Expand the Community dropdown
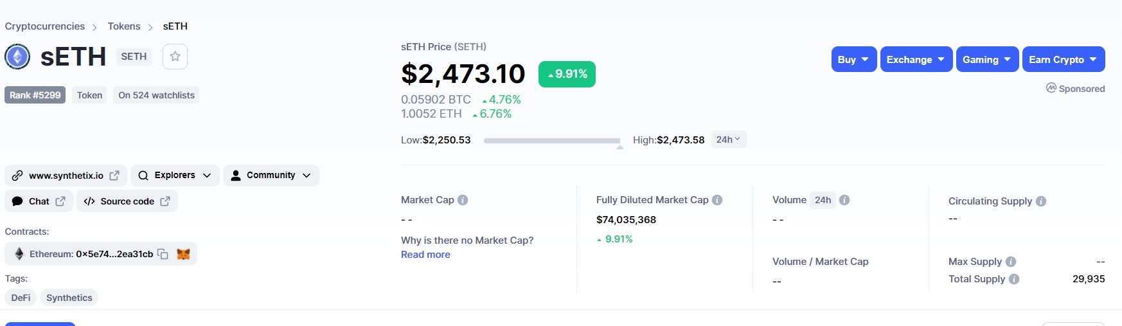This screenshot has height=326, width=1122. tap(271, 176)
